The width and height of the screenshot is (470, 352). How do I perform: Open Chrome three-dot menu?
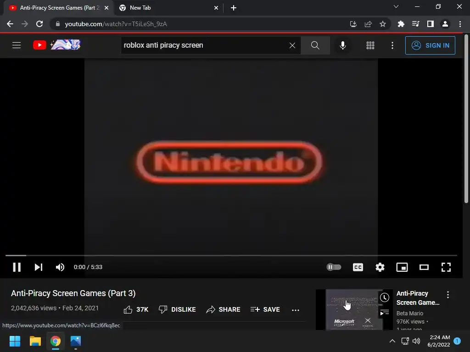click(x=460, y=24)
